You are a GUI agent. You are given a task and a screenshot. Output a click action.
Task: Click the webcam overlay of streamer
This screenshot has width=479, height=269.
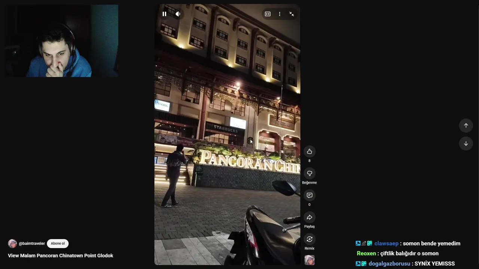61,41
